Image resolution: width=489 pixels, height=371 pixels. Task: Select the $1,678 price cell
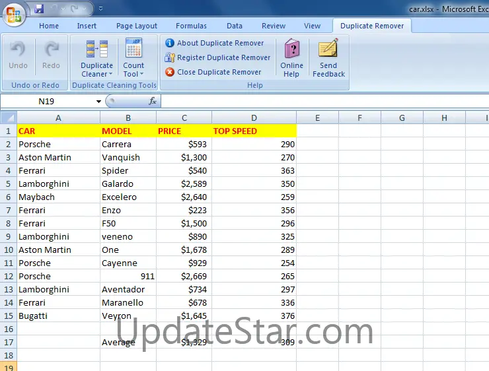point(184,250)
